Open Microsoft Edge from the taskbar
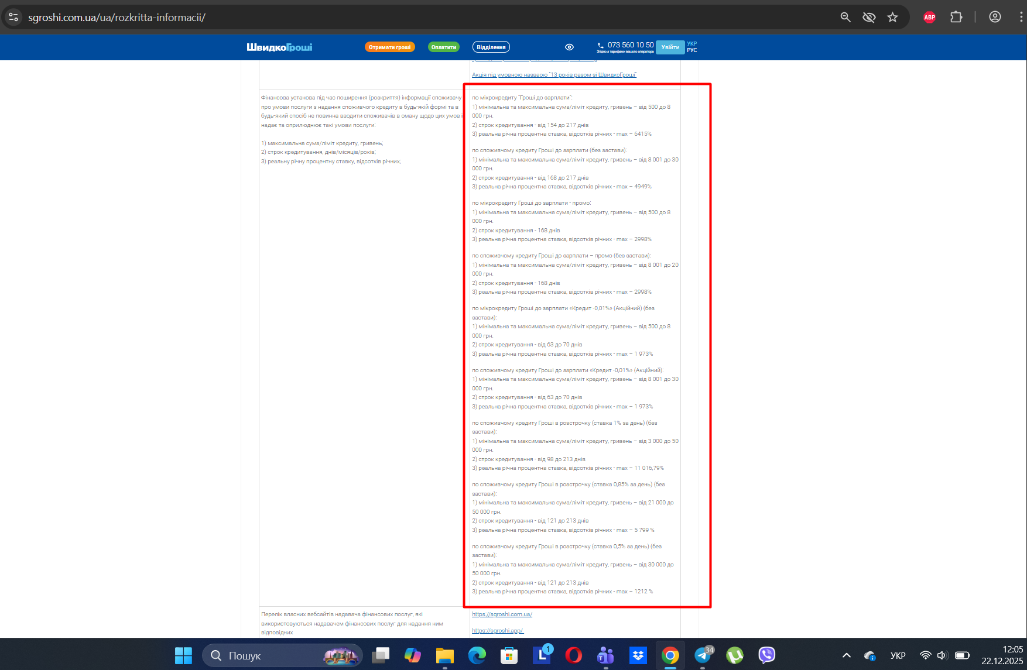Screen dimensions: 1027x670 click(477, 655)
